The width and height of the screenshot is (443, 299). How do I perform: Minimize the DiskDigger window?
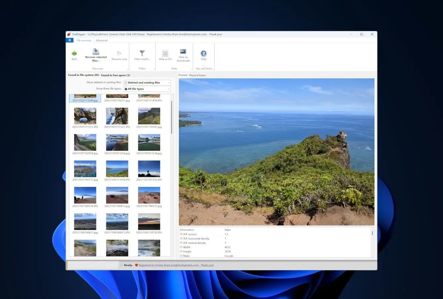[x=351, y=34]
